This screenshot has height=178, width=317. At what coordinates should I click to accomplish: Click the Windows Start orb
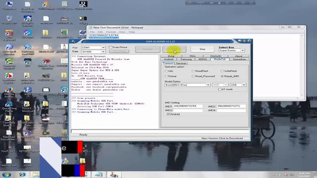tap(6, 175)
